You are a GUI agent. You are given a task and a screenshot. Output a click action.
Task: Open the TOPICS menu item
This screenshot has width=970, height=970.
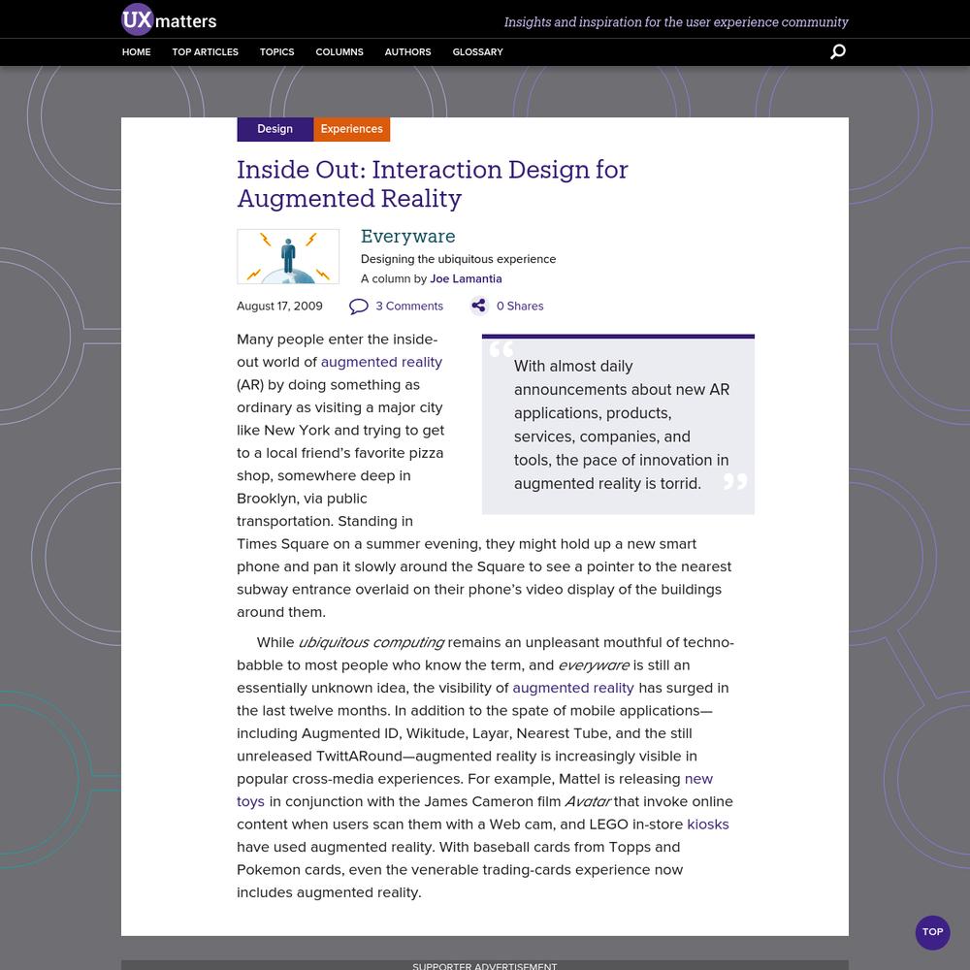click(x=277, y=52)
